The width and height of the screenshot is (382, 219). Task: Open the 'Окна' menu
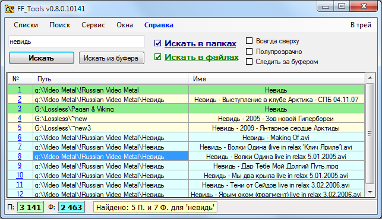(x=125, y=25)
